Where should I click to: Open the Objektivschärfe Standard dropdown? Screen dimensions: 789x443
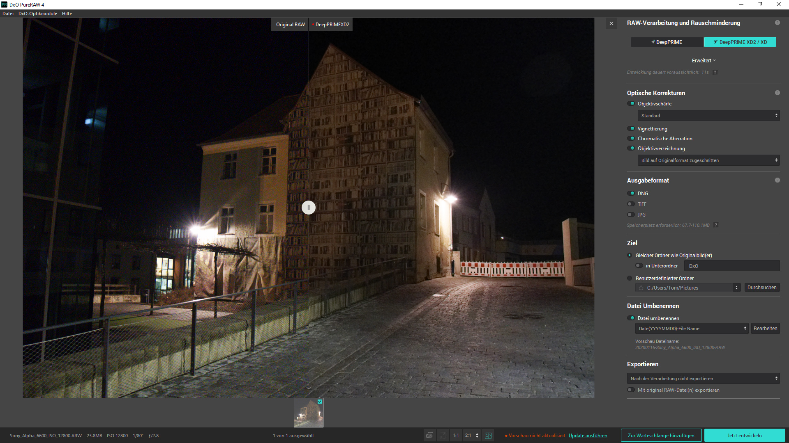click(708, 116)
